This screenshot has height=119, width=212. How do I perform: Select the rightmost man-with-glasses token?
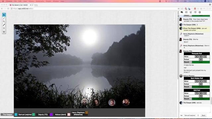tap(126, 102)
